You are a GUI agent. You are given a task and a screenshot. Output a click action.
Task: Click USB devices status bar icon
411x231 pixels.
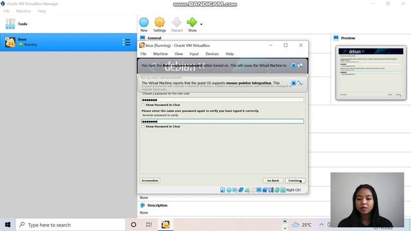tap(247, 190)
